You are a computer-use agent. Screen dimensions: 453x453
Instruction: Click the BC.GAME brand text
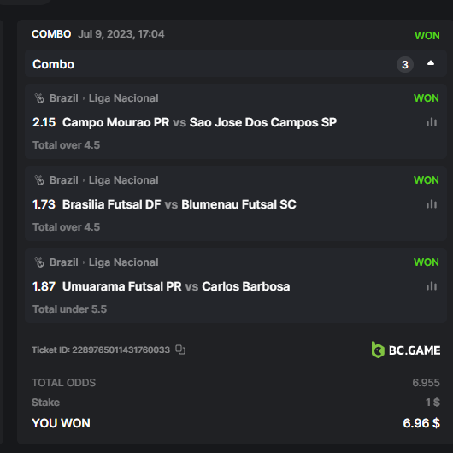click(x=415, y=350)
